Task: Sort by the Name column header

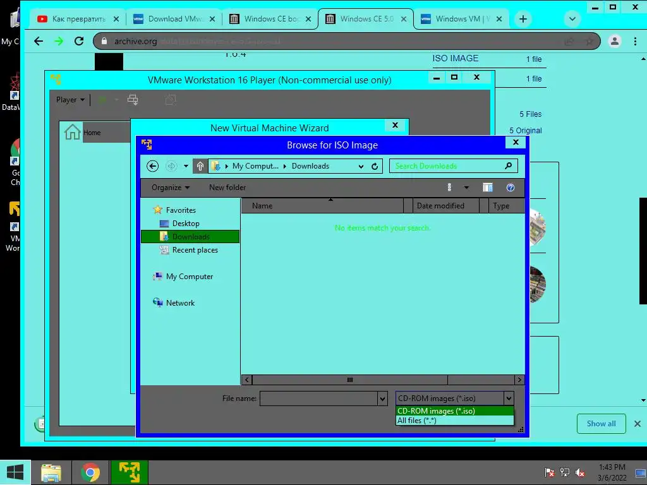Action: (x=322, y=206)
